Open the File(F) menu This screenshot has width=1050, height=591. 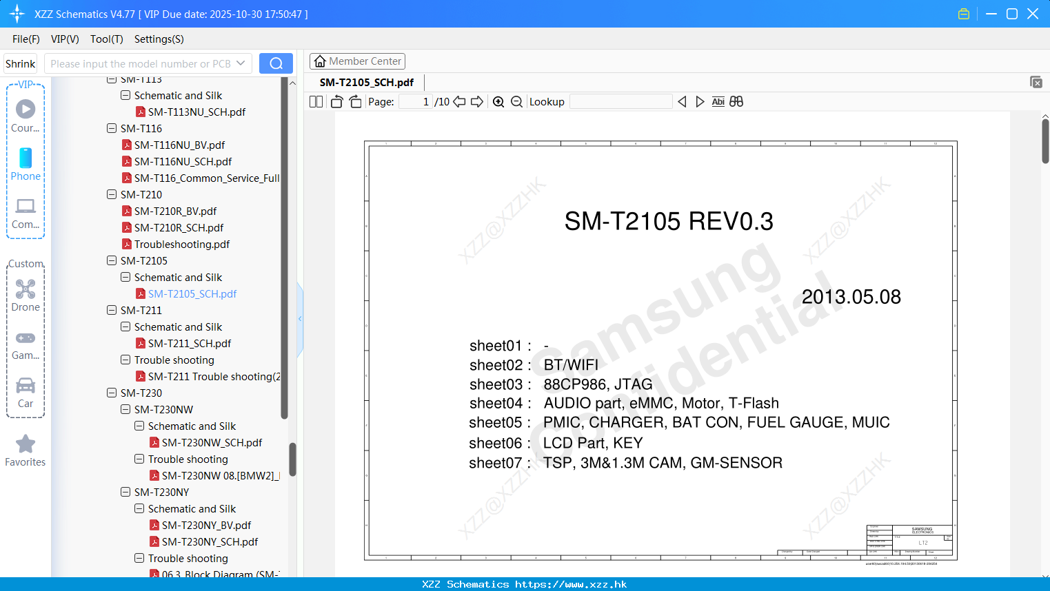[26, 39]
